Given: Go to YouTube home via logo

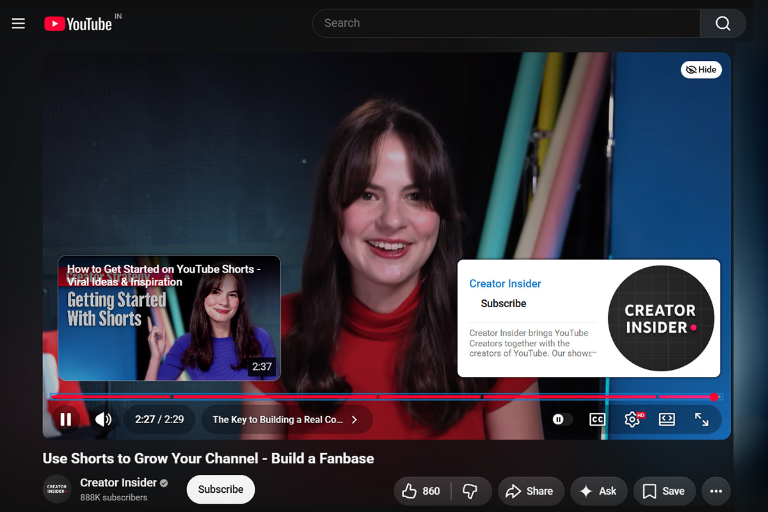Looking at the screenshot, I should (x=78, y=24).
